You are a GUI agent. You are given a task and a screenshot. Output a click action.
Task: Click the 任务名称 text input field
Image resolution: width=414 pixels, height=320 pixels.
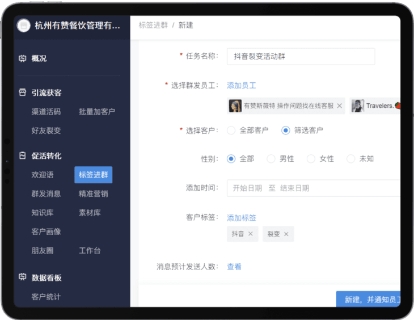coord(301,56)
